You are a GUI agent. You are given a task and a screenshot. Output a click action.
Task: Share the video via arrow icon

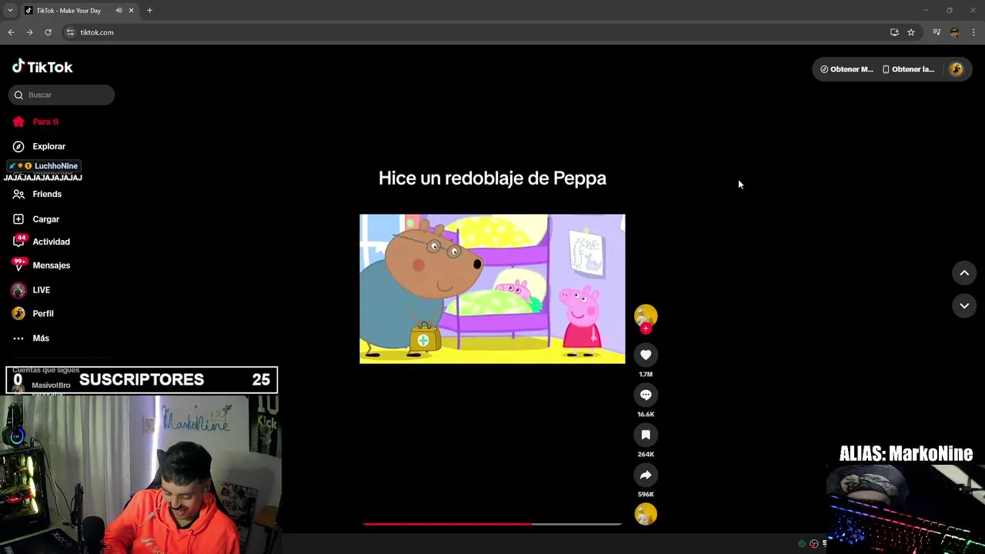point(646,475)
